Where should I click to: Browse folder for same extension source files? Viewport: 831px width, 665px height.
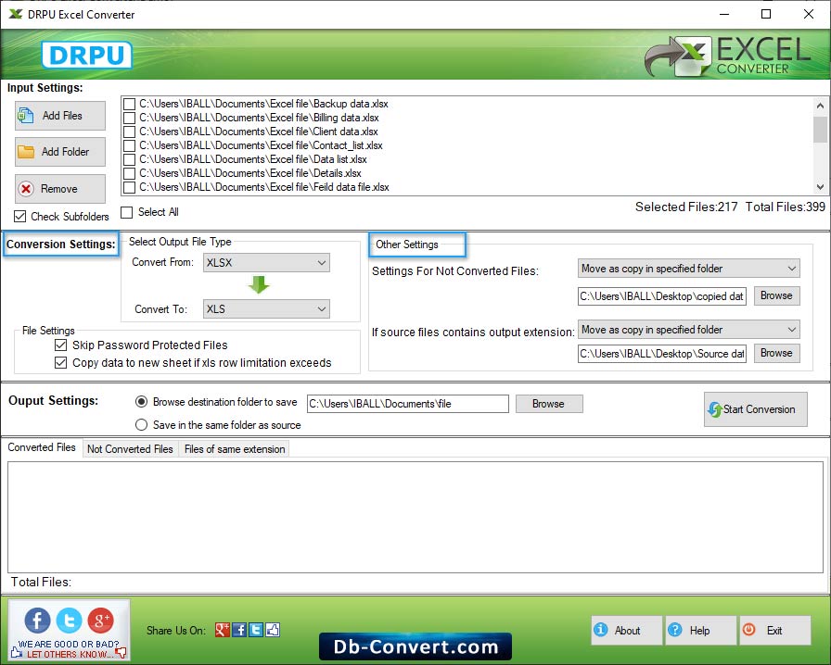pos(776,353)
